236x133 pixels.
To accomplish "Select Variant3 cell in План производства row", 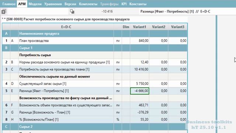I will point(178,41).
